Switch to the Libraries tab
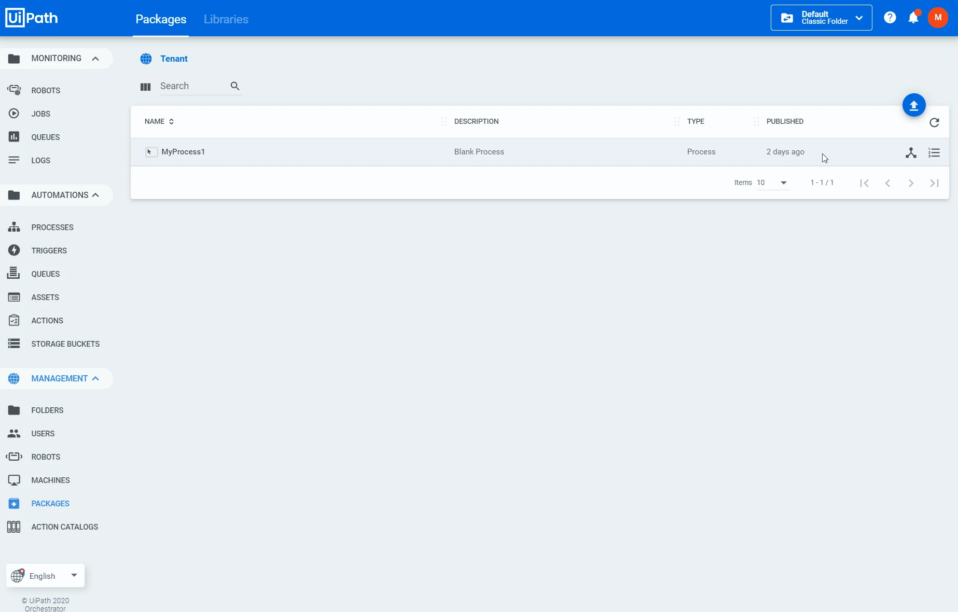 226,19
